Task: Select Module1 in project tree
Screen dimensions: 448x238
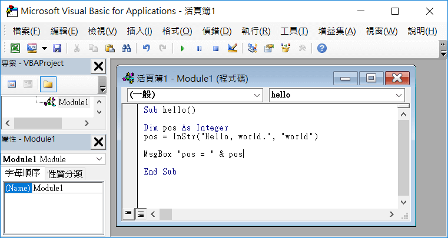Action: point(73,102)
